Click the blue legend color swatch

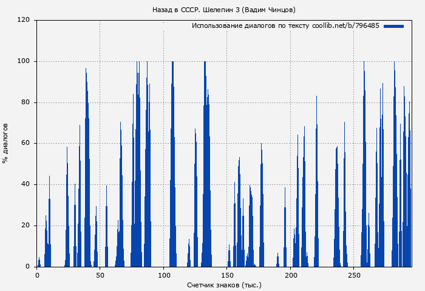coord(393,26)
